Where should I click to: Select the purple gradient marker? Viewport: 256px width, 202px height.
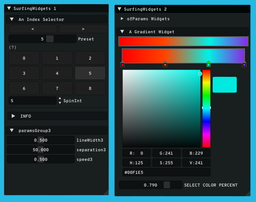click(x=244, y=64)
